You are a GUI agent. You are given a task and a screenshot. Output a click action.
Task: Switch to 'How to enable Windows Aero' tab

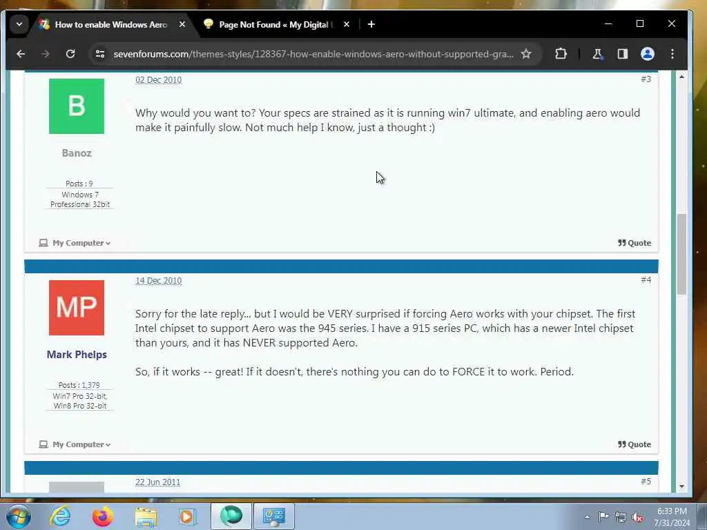(110, 24)
